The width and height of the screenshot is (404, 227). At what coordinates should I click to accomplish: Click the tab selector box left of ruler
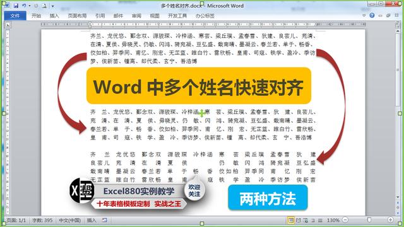(8, 25)
